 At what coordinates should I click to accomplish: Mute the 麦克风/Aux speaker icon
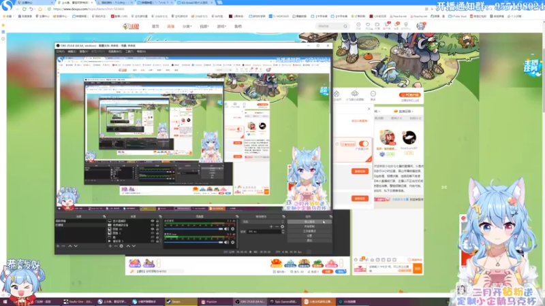[227, 242]
